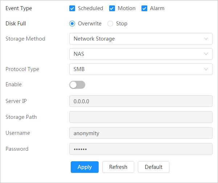Turn on the Enable toggle switch

(x=77, y=85)
